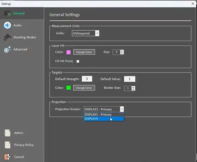The image size is (197, 162).
Task: Click the pink Laser Hit color swatch
Action: point(69,52)
